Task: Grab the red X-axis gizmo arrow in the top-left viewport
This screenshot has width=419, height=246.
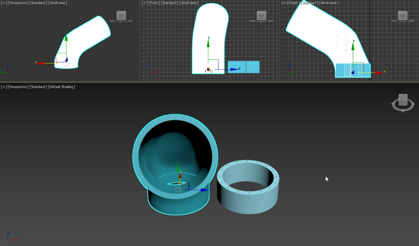Action: point(40,63)
